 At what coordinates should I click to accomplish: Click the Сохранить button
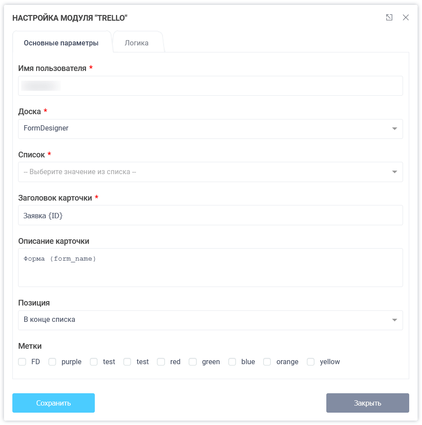53,403
